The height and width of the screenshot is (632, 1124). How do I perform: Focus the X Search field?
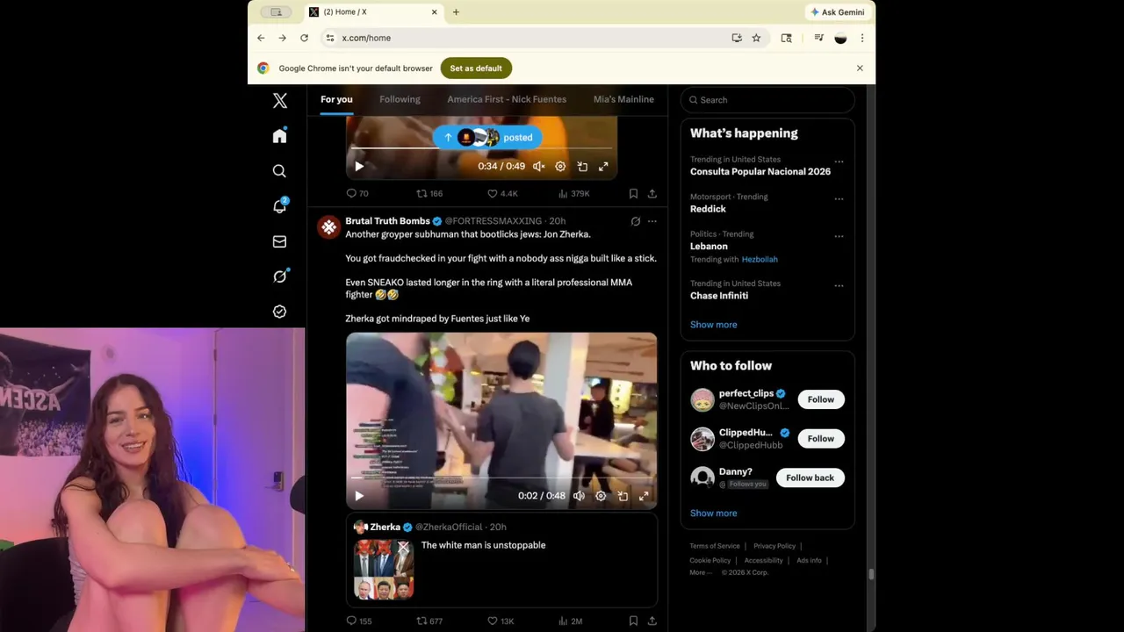(x=767, y=100)
